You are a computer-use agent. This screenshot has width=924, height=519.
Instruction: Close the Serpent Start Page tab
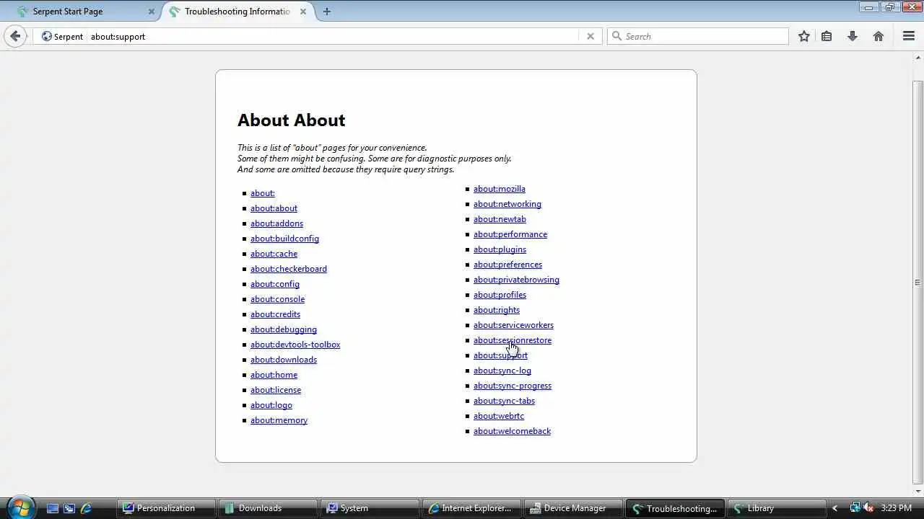[152, 12]
